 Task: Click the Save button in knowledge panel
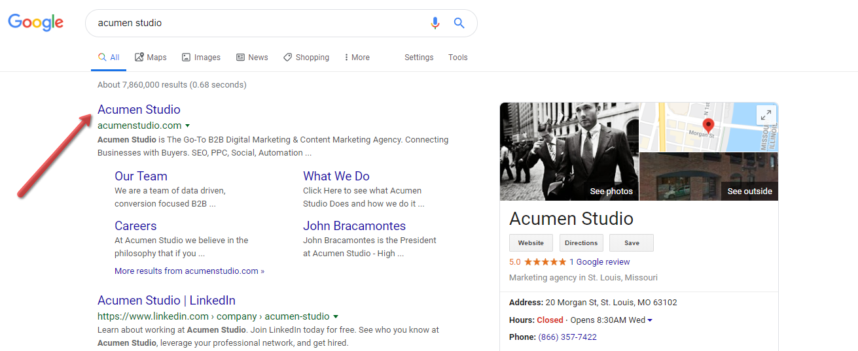[x=632, y=242]
